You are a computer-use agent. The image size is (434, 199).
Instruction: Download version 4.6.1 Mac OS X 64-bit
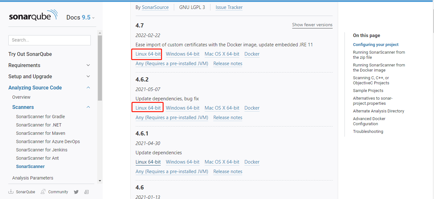coord(222,162)
